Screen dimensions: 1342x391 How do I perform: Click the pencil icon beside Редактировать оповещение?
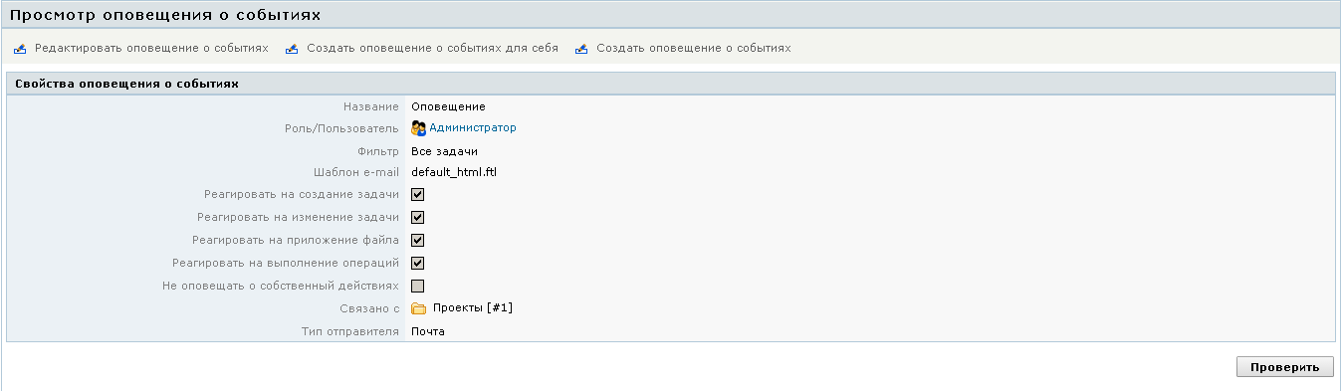tap(20, 49)
